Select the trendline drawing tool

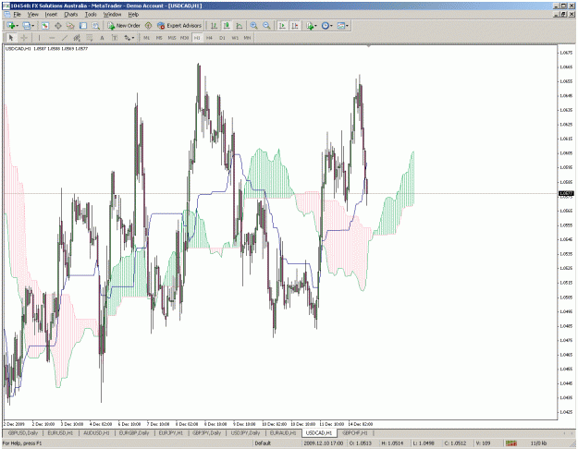pos(64,38)
